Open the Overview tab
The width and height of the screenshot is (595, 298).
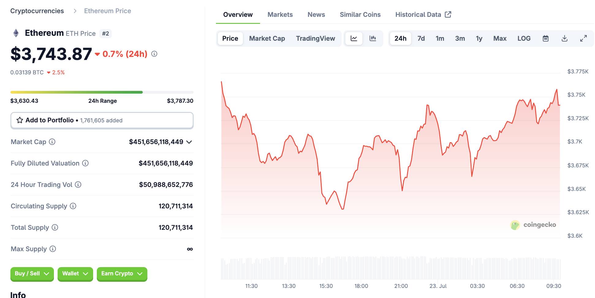(x=238, y=15)
